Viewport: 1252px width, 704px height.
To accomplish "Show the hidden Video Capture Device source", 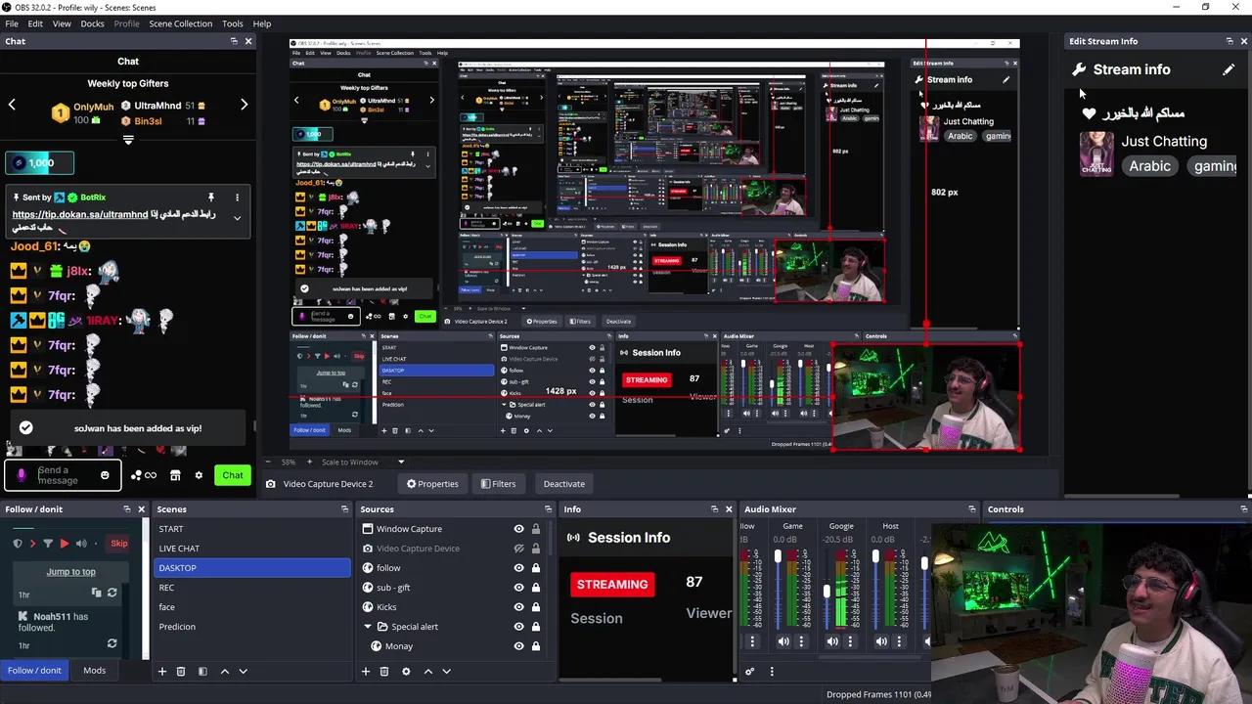I will [x=518, y=548].
